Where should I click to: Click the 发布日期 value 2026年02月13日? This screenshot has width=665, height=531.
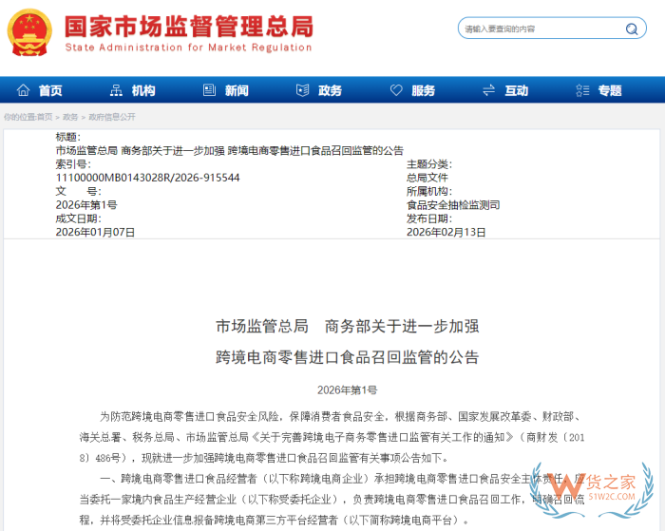(x=446, y=232)
